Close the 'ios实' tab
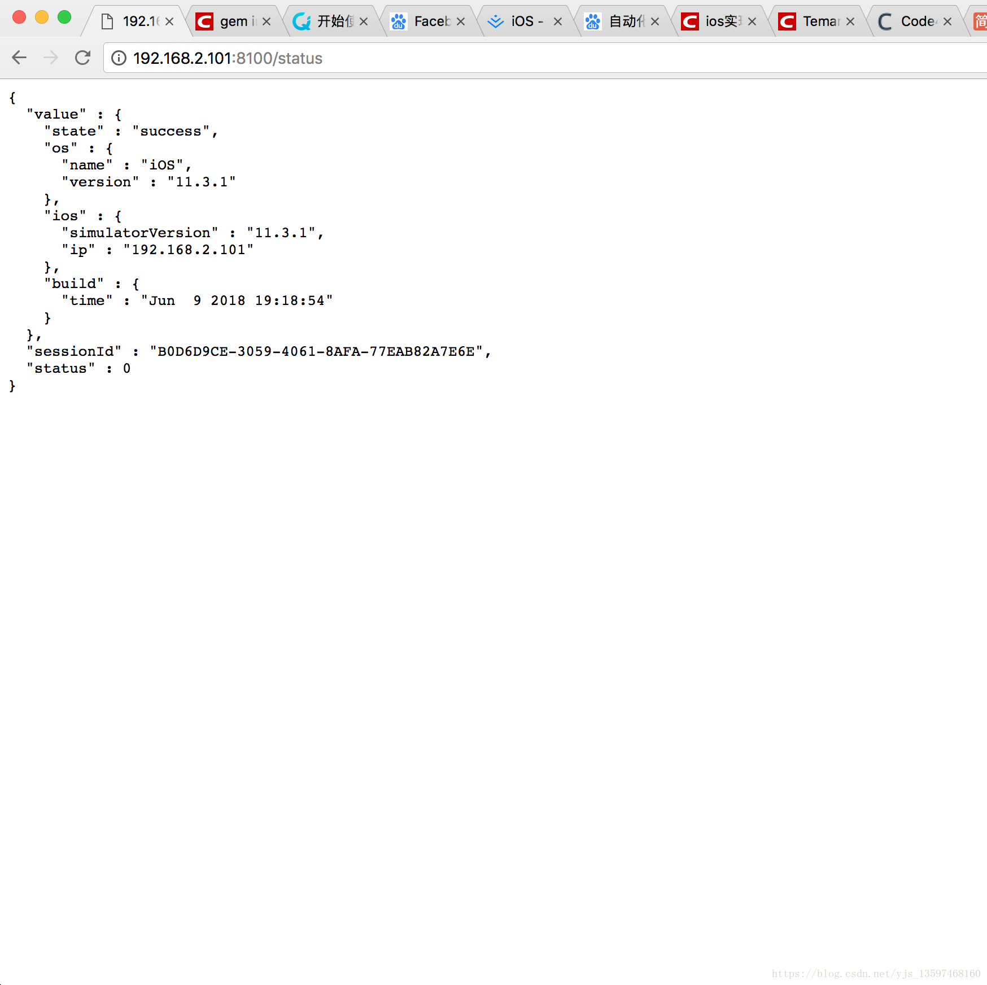 tap(752, 21)
